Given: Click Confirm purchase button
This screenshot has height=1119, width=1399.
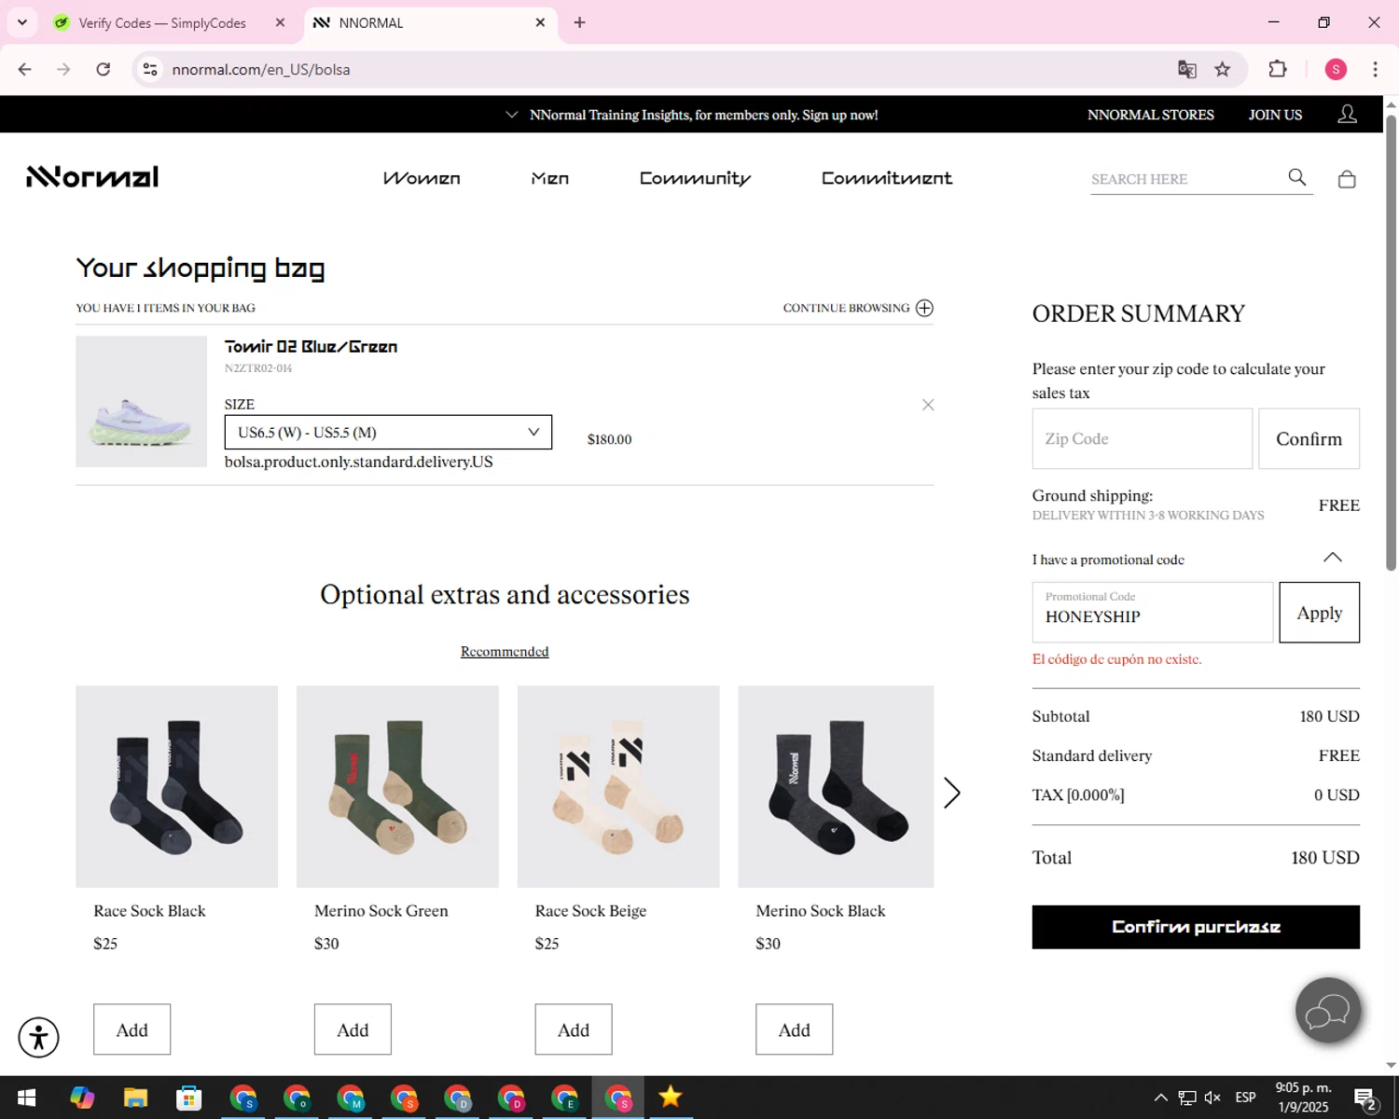Looking at the screenshot, I should point(1196,927).
